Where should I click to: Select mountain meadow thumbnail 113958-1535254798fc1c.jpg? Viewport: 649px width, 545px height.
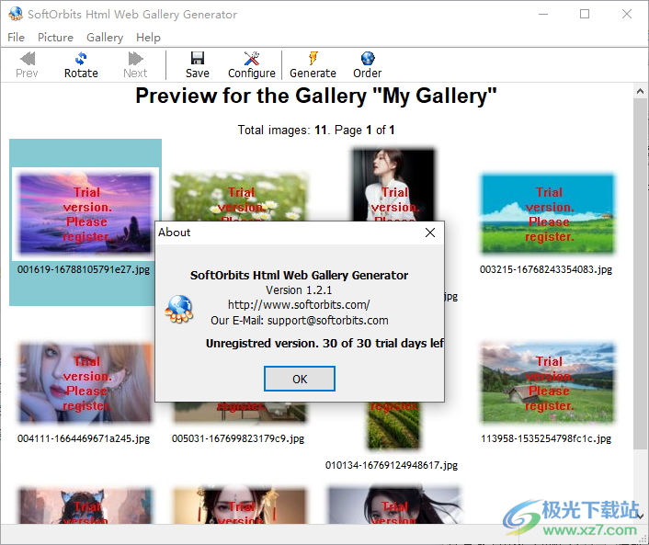548,382
